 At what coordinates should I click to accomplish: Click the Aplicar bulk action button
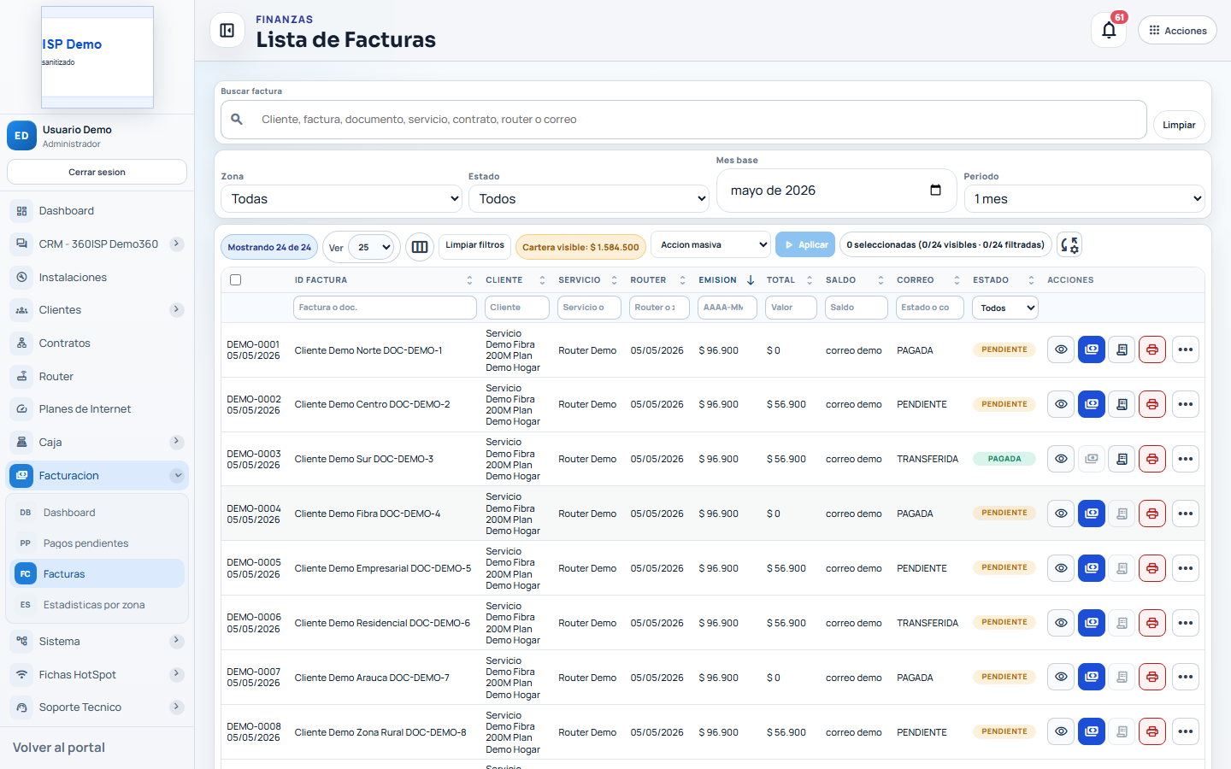point(805,244)
